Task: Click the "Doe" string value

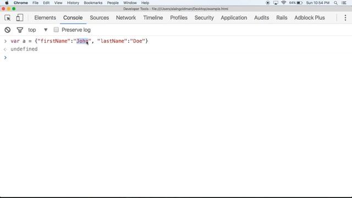Action: (137, 41)
